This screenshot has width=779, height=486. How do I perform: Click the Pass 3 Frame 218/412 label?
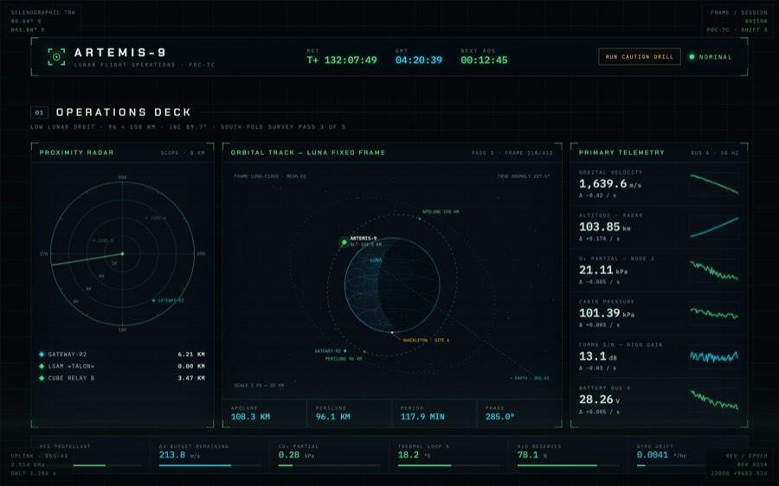512,153
